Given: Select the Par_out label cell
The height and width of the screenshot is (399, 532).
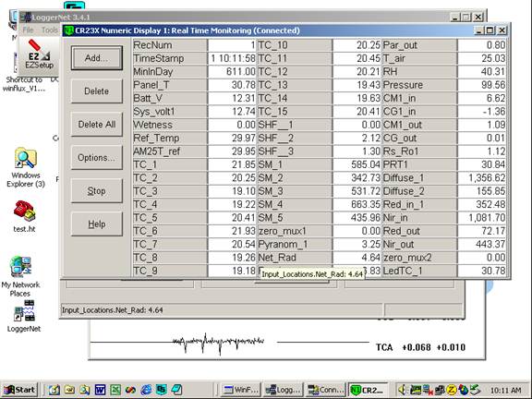Looking at the screenshot, I should [419, 44].
